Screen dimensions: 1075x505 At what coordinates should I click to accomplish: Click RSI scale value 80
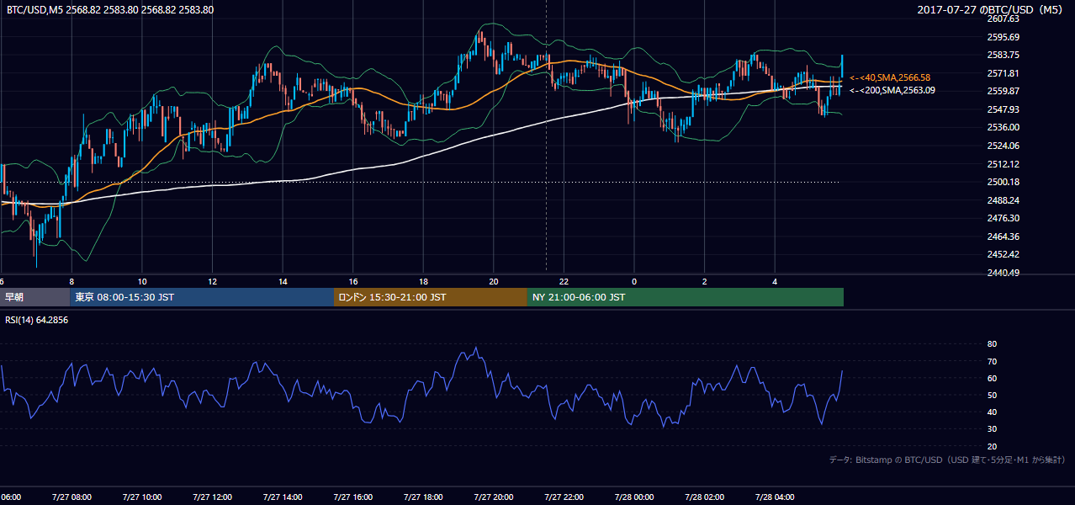tap(992, 344)
